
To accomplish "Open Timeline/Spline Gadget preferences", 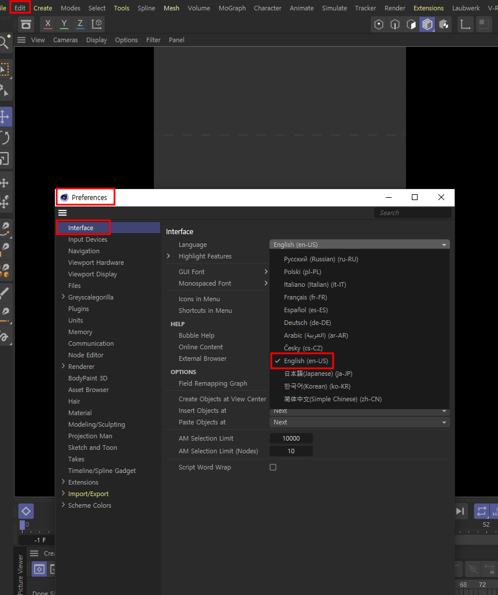I will point(102,471).
